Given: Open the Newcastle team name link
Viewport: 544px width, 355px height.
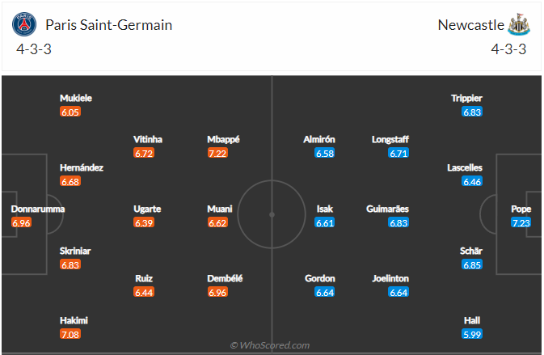Looking at the screenshot, I should [470, 24].
